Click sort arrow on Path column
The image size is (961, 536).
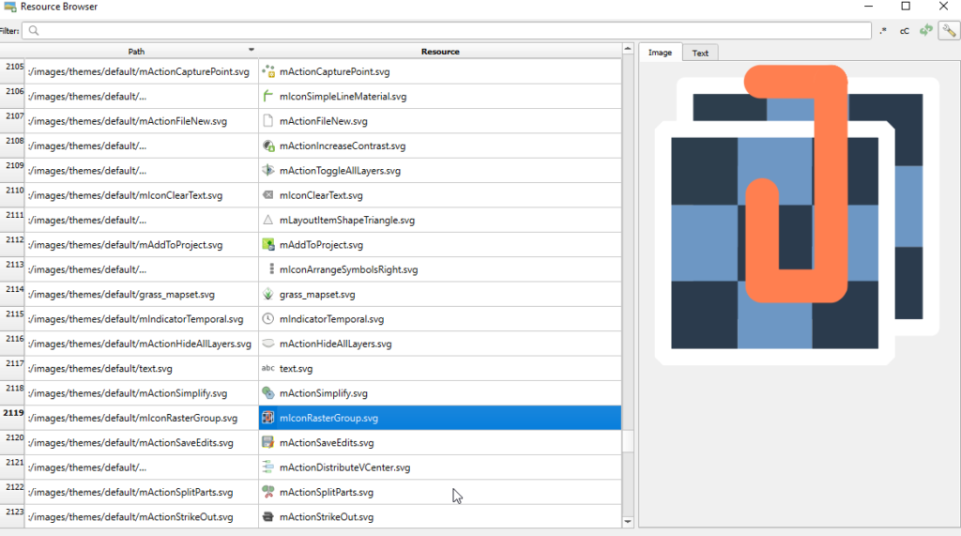tap(251, 49)
